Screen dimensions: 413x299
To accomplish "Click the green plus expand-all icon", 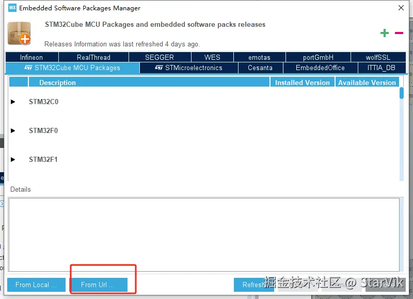I will tap(385, 33).
